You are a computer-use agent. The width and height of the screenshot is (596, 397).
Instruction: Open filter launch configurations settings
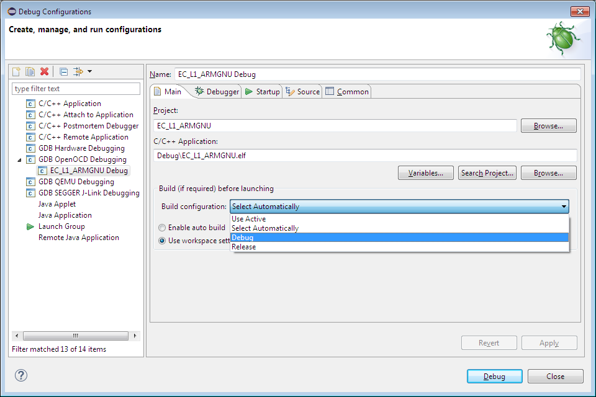[78, 71]
